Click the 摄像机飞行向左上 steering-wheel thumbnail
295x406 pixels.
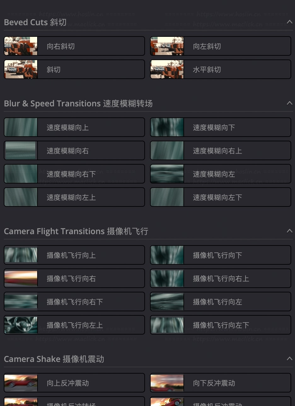tap(21, 325)
